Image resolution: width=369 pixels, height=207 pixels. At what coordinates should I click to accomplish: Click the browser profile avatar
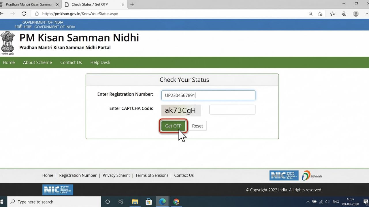point(355,14)
